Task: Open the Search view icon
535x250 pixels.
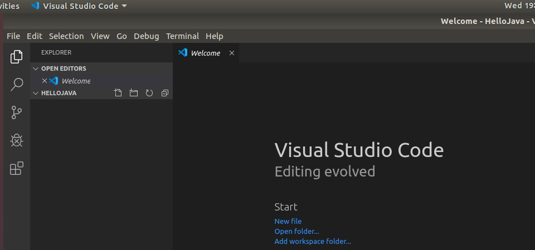Action: click(16, 85)
